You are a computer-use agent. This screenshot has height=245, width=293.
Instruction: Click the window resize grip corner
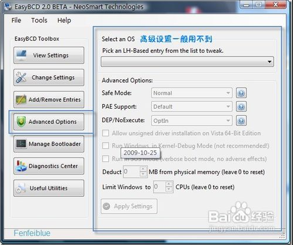click(x=282, y=236)
